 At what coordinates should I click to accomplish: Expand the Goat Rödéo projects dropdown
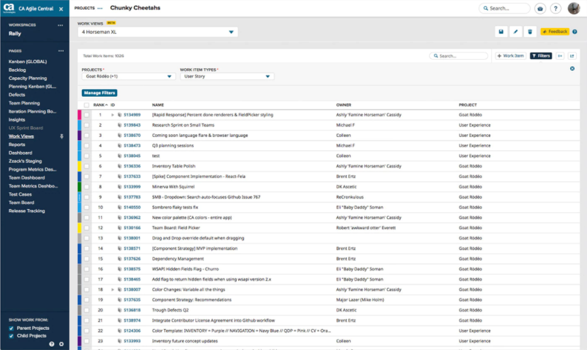pyautogui.click(x=170, y=76)
